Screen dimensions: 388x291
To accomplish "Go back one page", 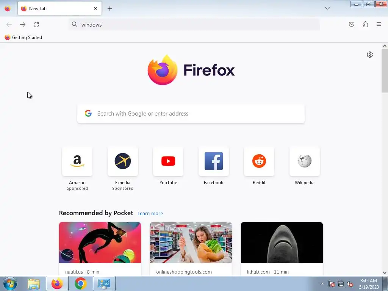I will pos(9,25).
